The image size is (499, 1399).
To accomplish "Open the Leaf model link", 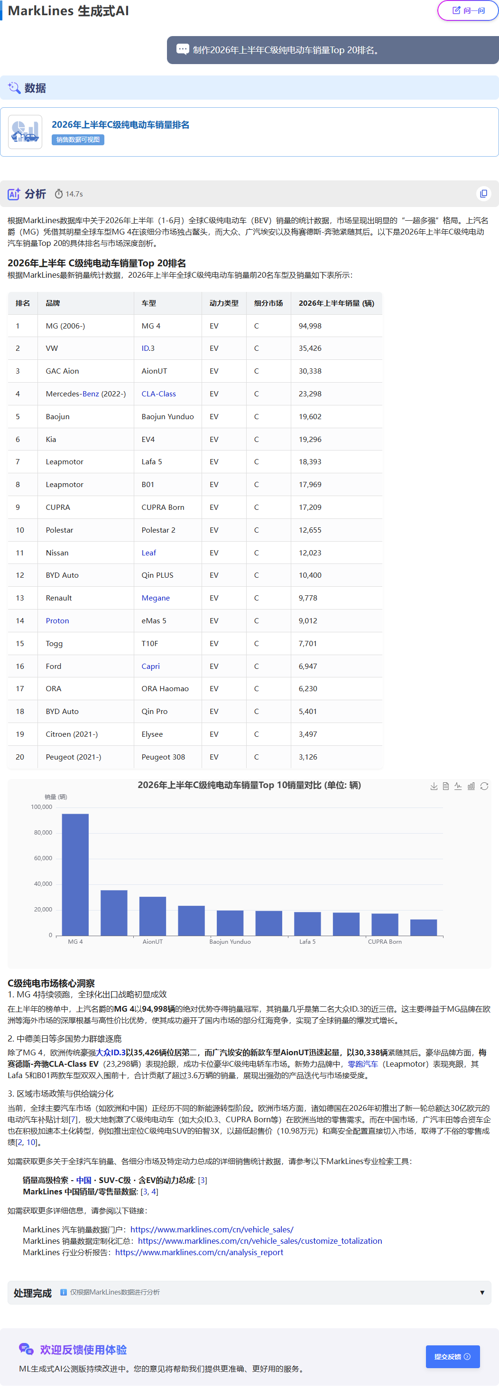I will (x=148, y=553).
